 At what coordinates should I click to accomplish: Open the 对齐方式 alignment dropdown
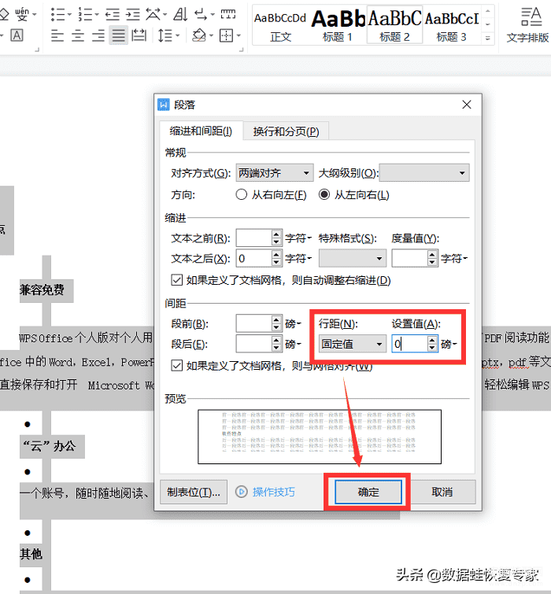(x=274, y=173)
